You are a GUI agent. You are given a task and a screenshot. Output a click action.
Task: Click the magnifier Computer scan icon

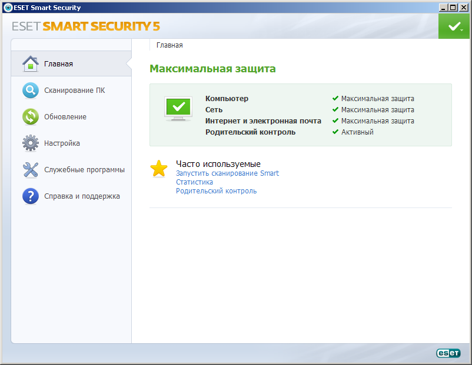[31, 90]
